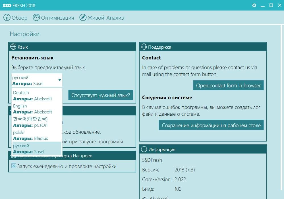
Task: Click the Настройки heading
Action: 25,34
